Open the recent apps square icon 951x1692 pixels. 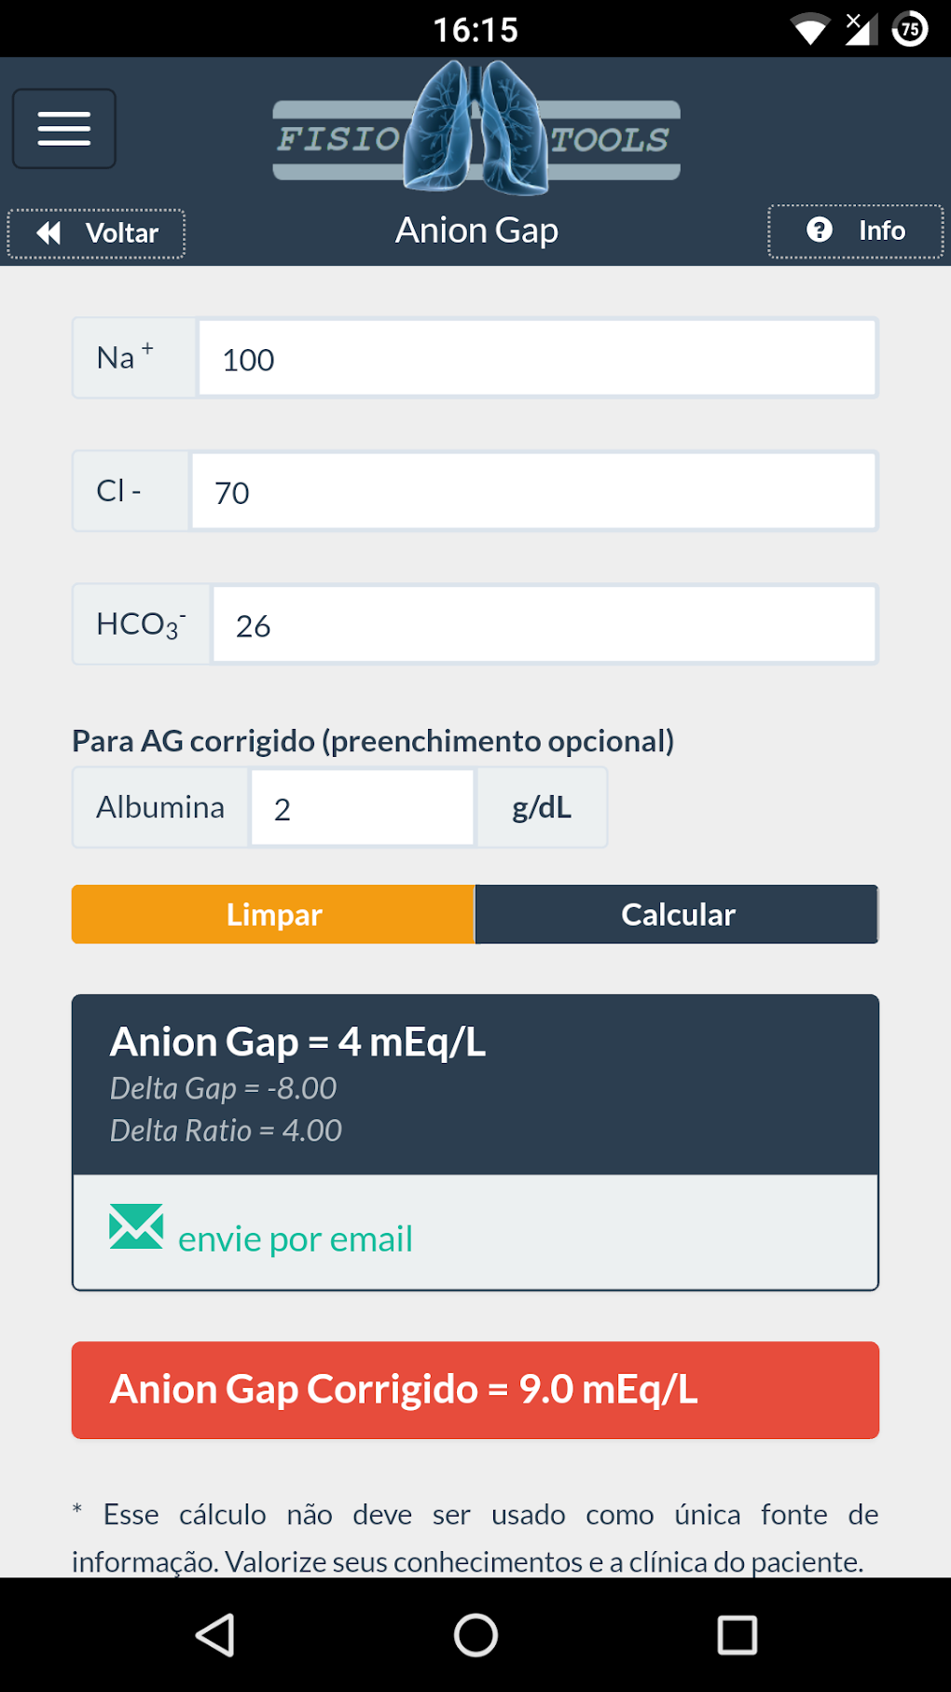[737, 1635]
